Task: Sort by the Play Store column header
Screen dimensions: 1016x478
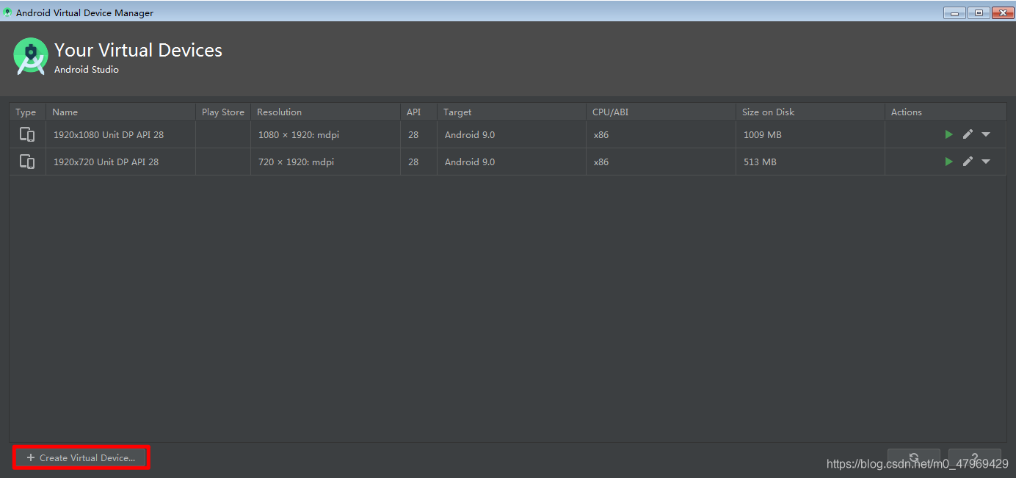Action: click(x=223, y=112)
